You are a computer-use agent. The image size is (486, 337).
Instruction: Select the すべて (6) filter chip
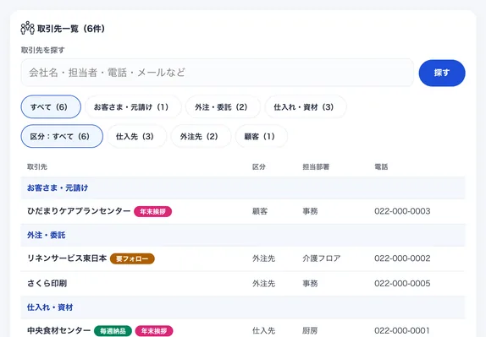pyautogui.click(x=51, y=107)
